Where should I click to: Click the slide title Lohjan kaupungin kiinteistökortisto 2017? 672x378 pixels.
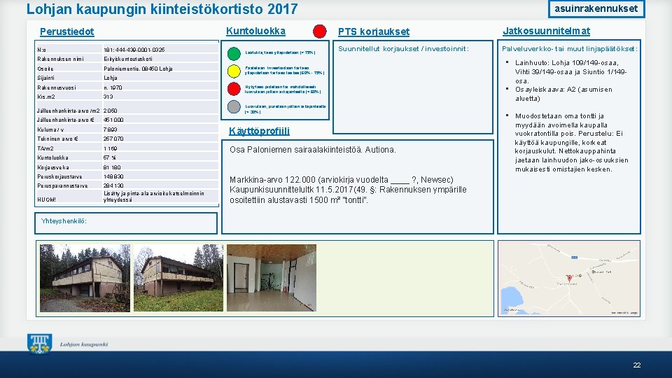pyautogui.click(x=162, y=9)
